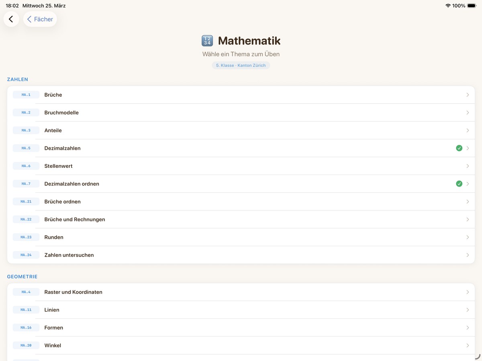Click the 5. Klasse Kanton Zürich badge
The height and width of the screenshot is (361, 482).
tap(241, 65)
